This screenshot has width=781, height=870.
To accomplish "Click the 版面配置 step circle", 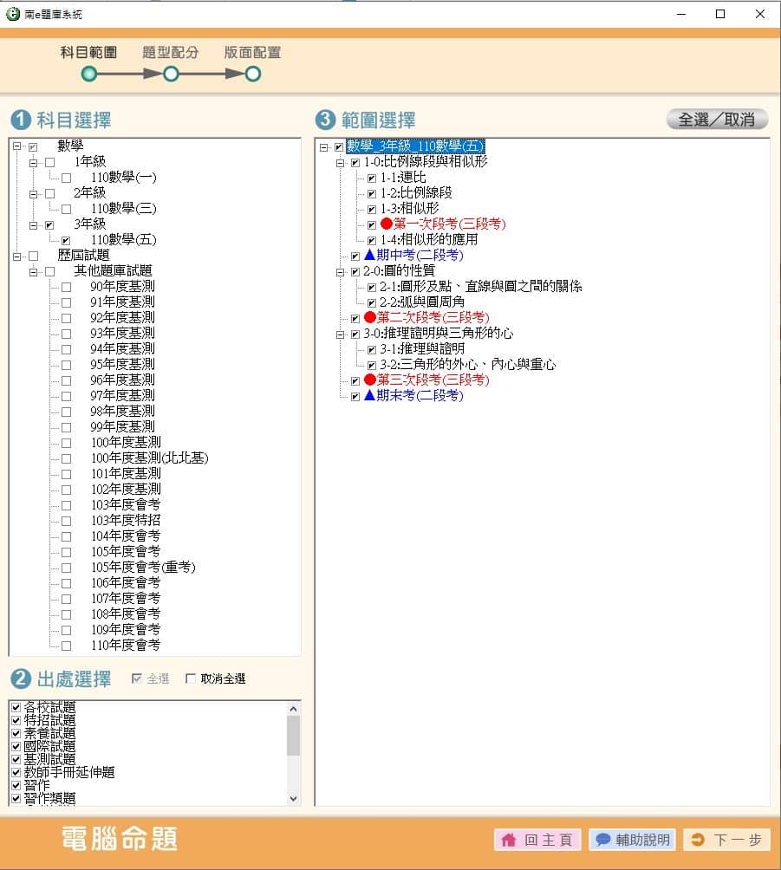I will pyautogui.click(x=252, y=74).
